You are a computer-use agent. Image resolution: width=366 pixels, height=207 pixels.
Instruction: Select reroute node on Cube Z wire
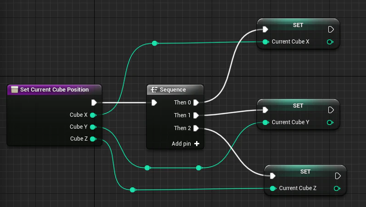pos(133,190)
